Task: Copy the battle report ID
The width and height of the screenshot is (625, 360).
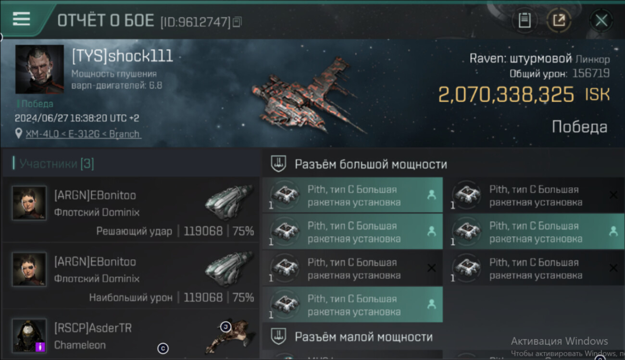Action: [x=237, y=22]
